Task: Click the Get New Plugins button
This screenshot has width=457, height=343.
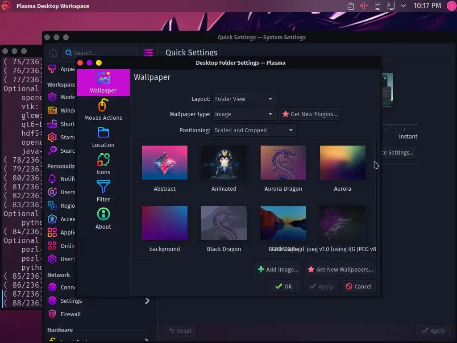Action: pyautogui.click(x=310, y=114)
